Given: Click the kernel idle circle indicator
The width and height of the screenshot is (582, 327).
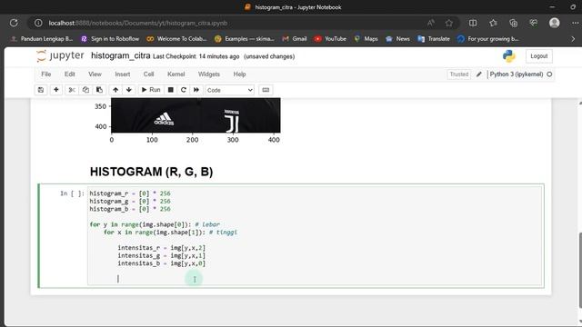Looking at the screenshot, I should click(549, 74).
